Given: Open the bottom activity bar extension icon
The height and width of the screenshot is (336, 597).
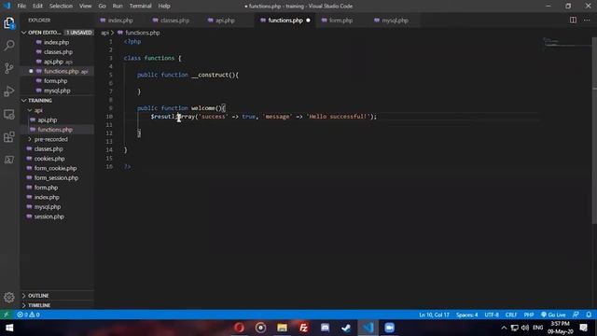Looking at the screenshot, I should (x=9, y=160).
